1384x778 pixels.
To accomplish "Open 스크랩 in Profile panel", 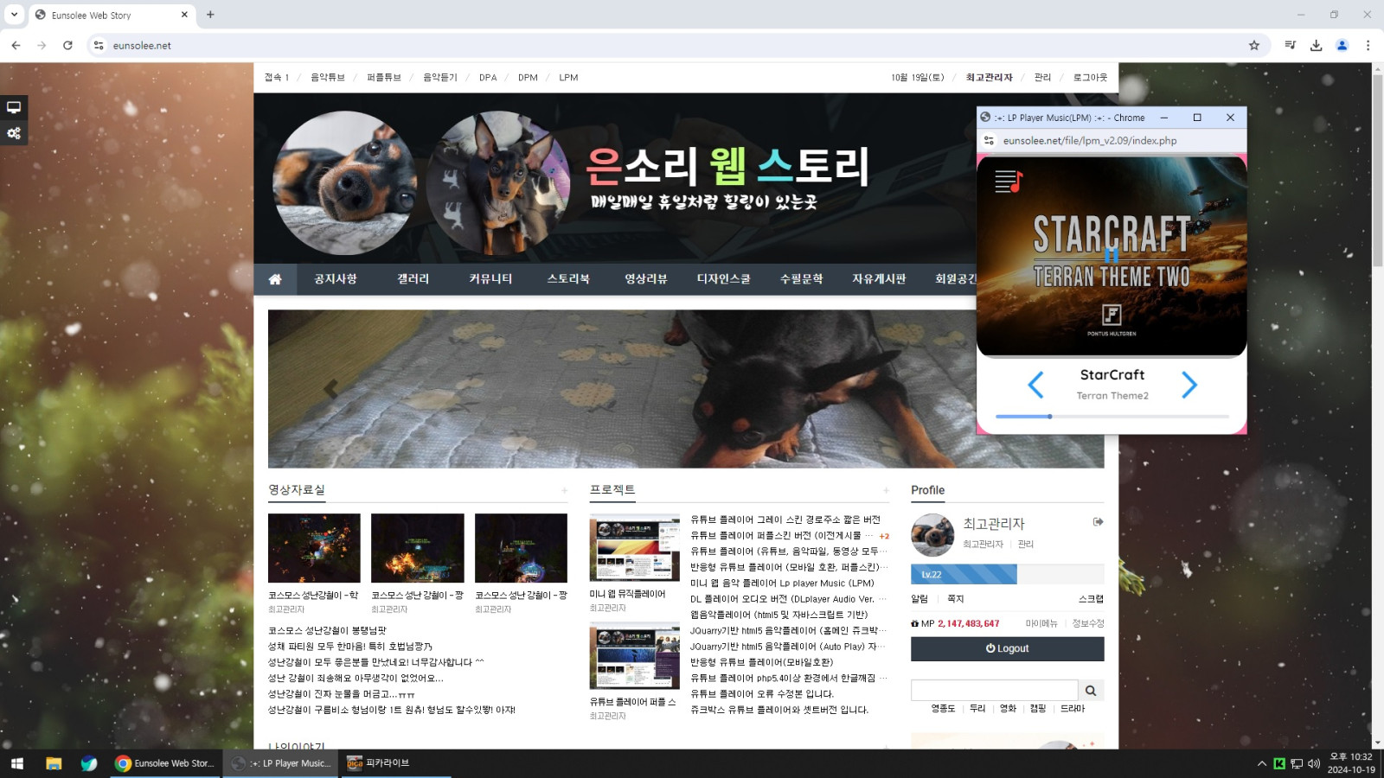I will tap(1091, 599).
